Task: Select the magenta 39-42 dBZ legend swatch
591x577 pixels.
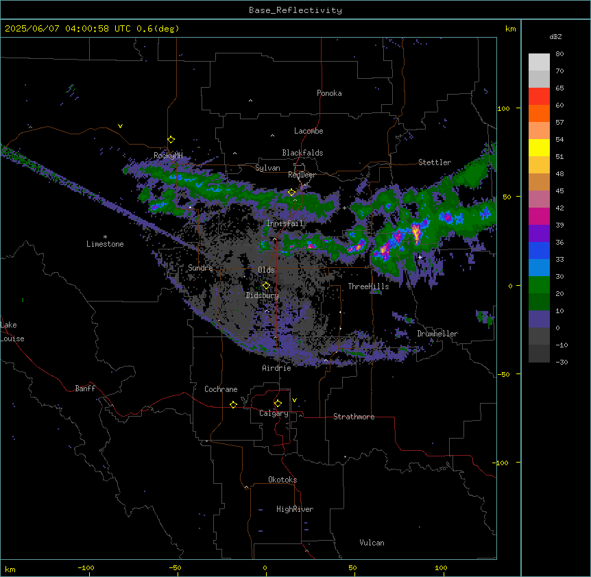Action: point(539,216)
